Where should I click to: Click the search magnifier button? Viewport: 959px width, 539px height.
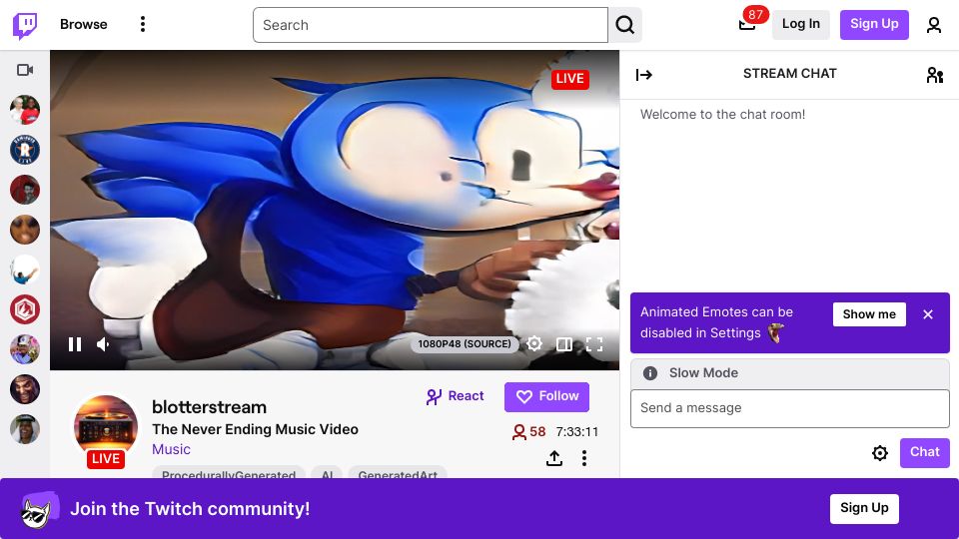[624, 25]
